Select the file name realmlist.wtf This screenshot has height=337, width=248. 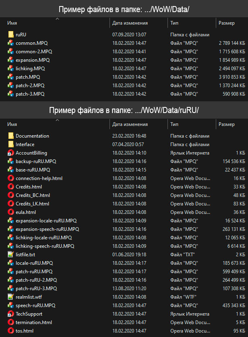tap(29, 297)
